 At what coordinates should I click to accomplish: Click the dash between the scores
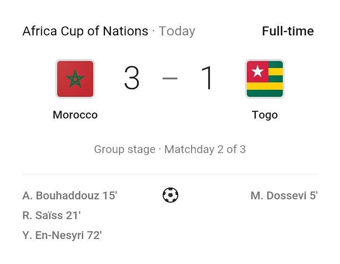point(170,78)
